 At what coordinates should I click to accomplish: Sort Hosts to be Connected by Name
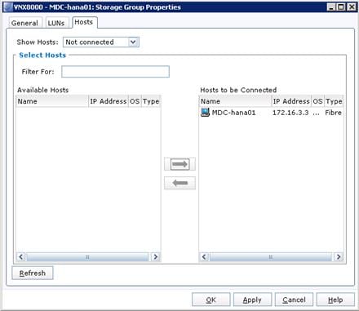tap(235, 101)
